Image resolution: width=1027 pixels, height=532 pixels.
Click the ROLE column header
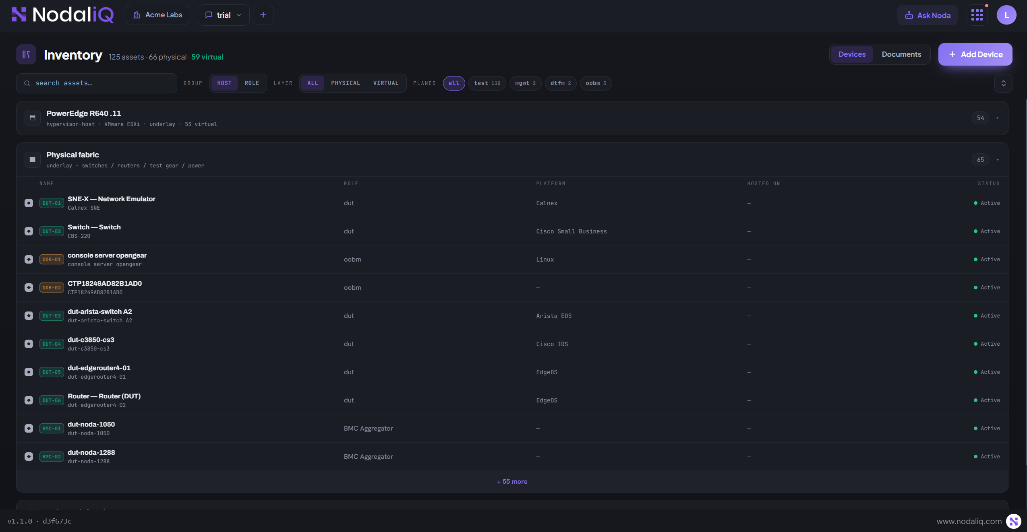[351, 184]
